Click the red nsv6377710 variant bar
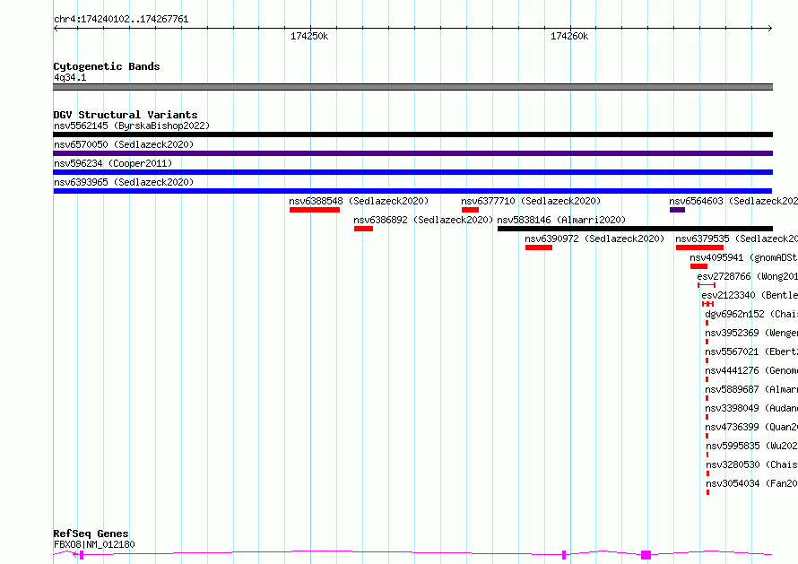 [x=470, y=210]
